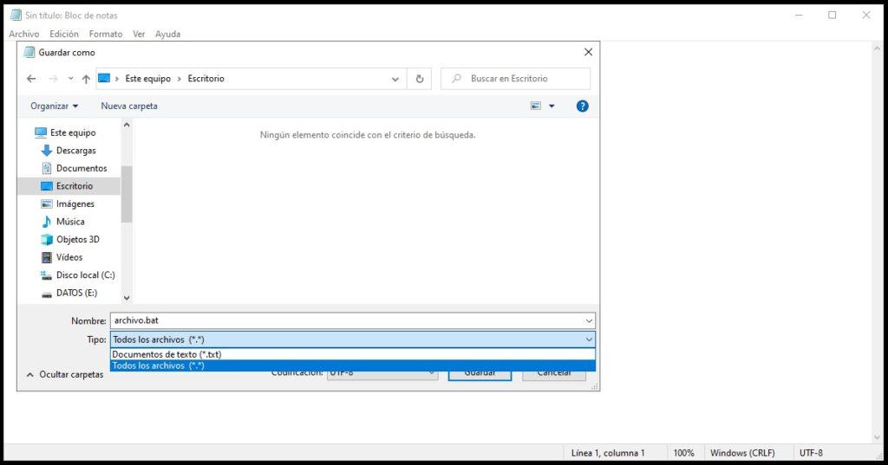Click the Nueva carpeta button

point(129,106)
